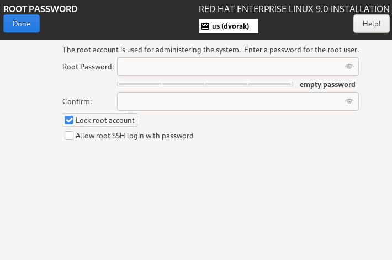This screenshot has width=392, height=260.
Task: Switch the us (dvorak) keyboard layout
Action: tap(230, 26)
